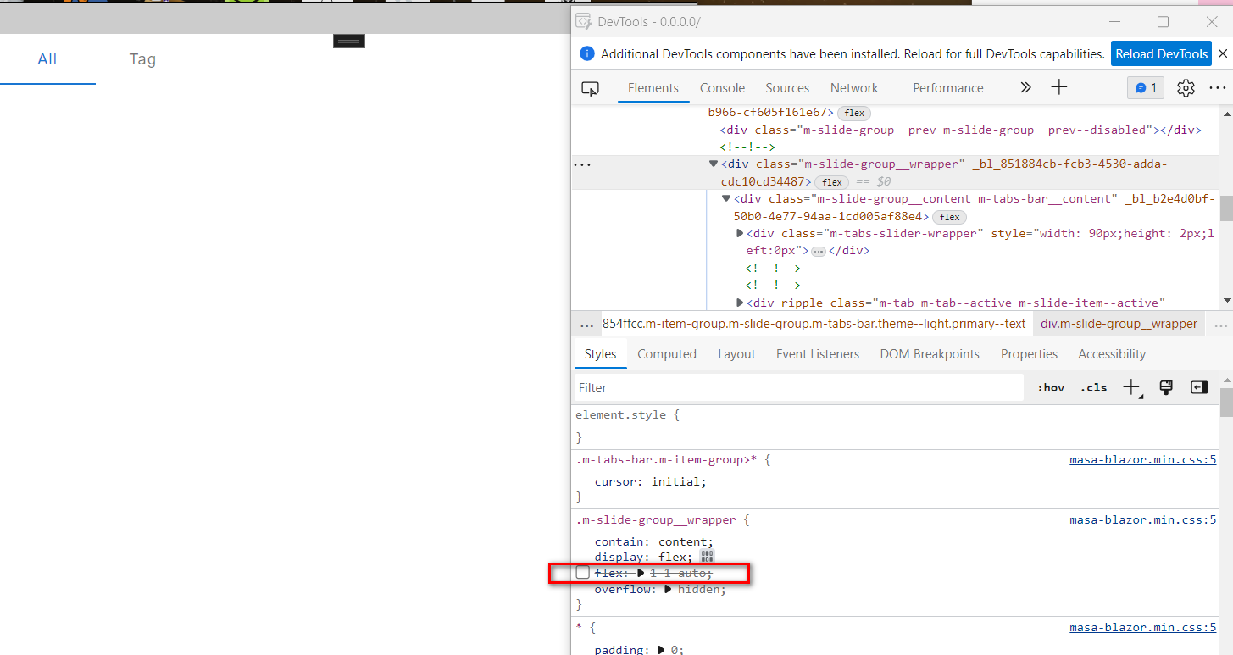
Task: Expand the m-tabs-slider-wrapper div node
Action: click(739, 232)
